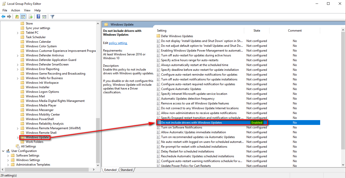The width and height of the screenshot is (346, 178).
Task: Click the tree vertical scrollbar thumb
Action: pos(98,140)
